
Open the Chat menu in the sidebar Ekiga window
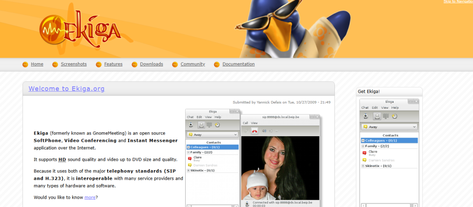365,107
